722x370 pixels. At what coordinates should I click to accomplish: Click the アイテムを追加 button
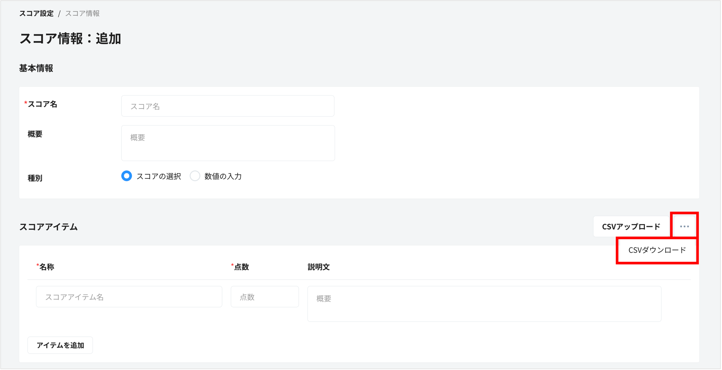pyautogui.click(x=60, y=345)
